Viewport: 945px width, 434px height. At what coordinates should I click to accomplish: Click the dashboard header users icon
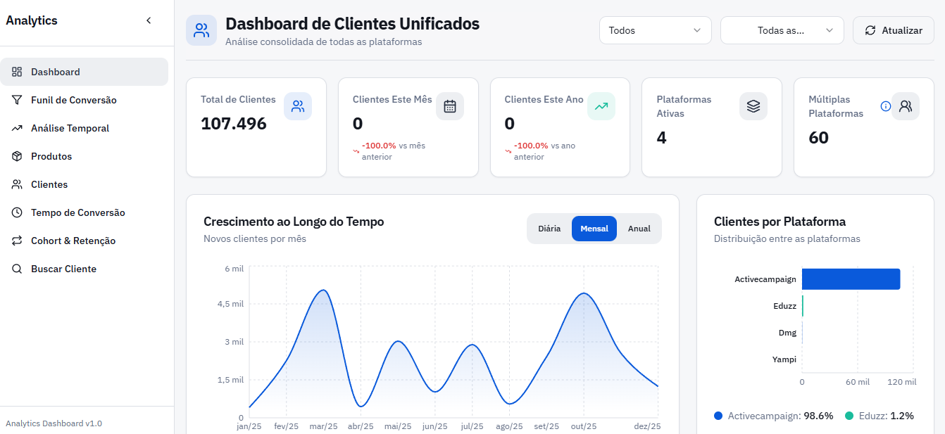click(x=201, y=30)
